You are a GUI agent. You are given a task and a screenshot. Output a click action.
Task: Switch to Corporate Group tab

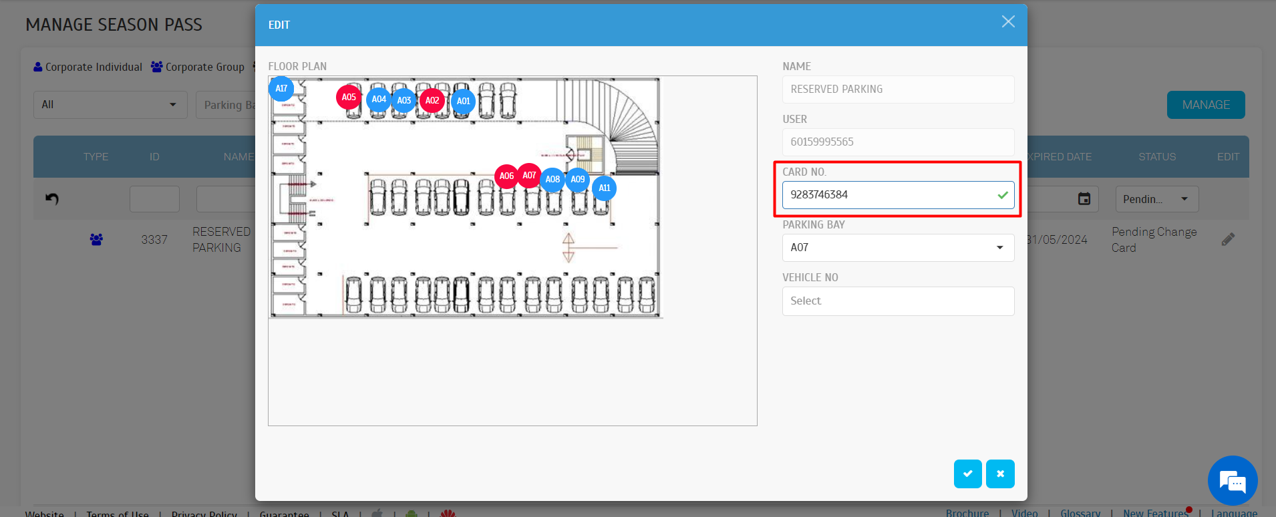coord(198,67)
